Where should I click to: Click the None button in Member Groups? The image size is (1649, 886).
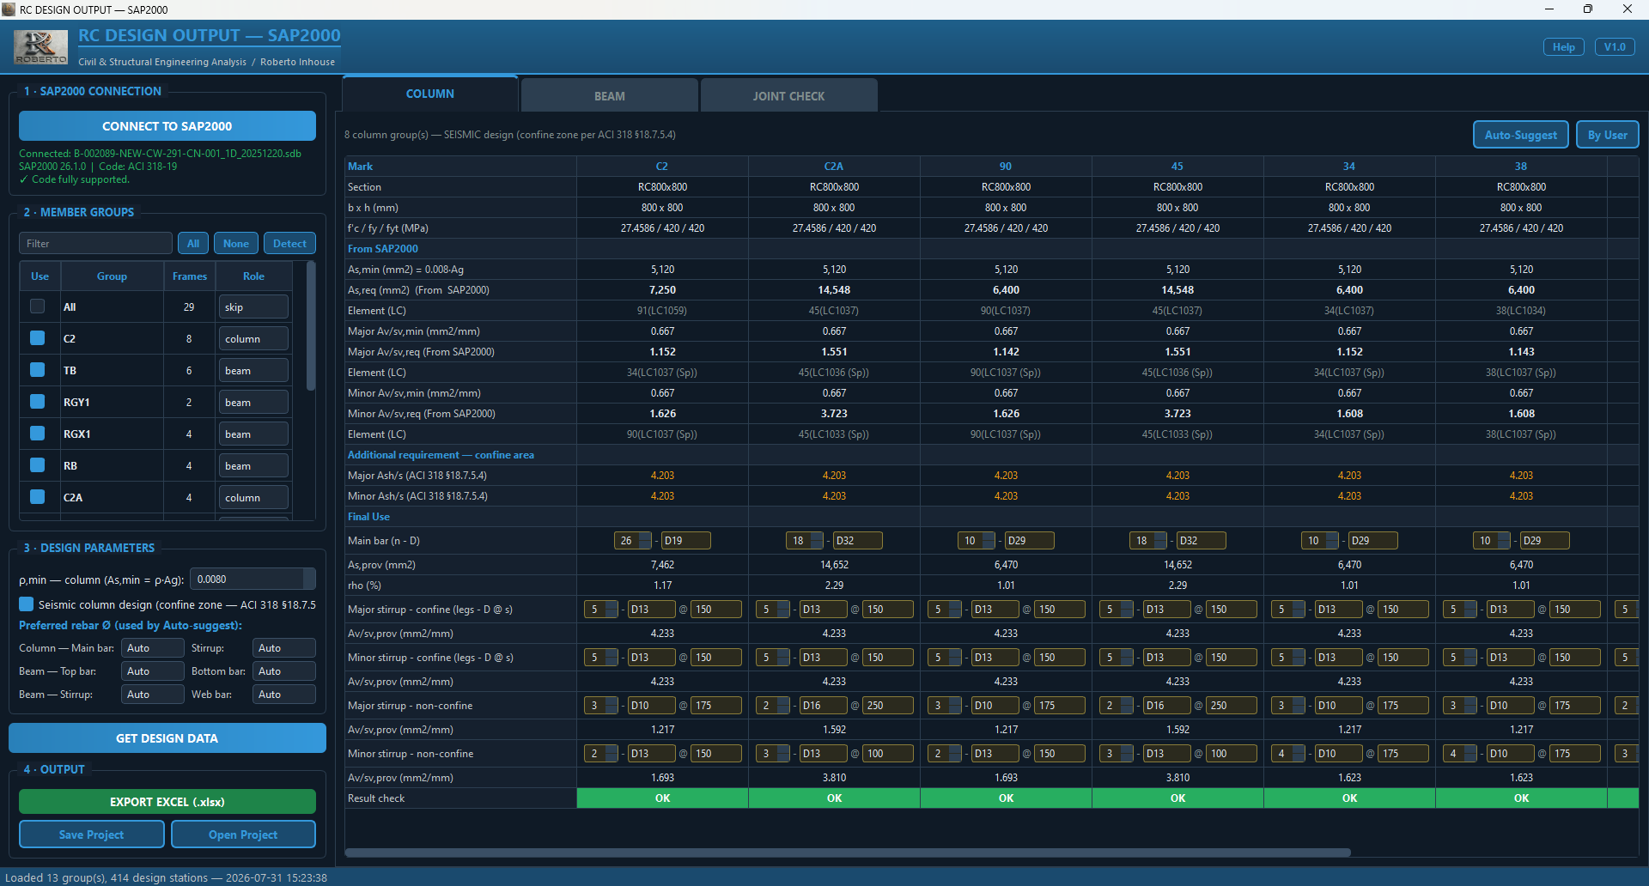click(236, 243)
